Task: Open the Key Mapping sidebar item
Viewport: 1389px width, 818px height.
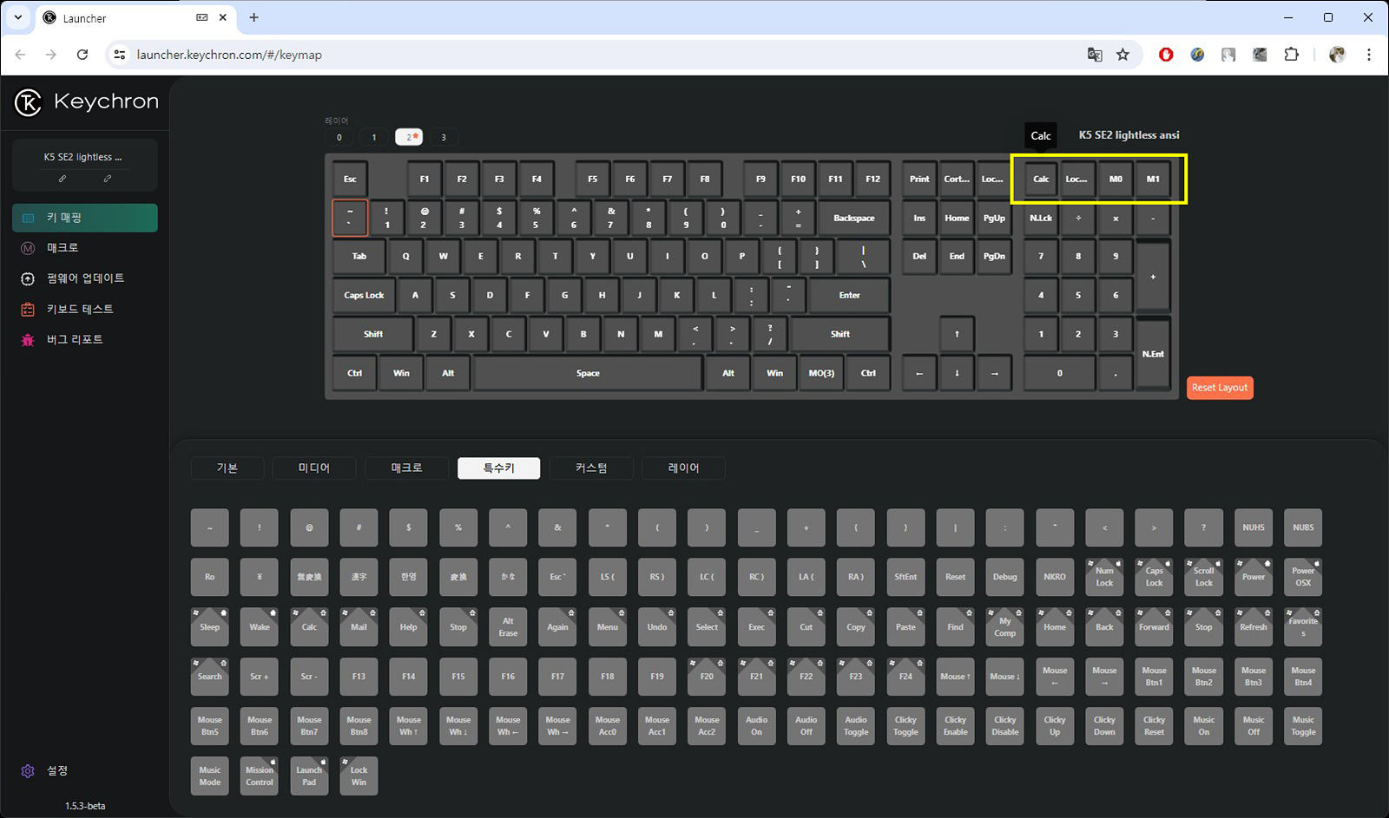Action: click(x=85, y=218)
